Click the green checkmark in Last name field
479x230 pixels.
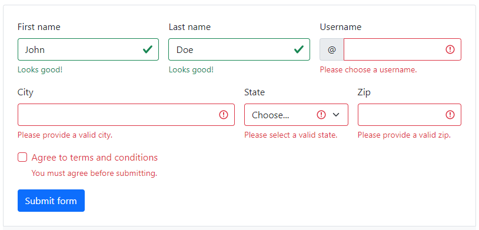(x=299, y=49)
